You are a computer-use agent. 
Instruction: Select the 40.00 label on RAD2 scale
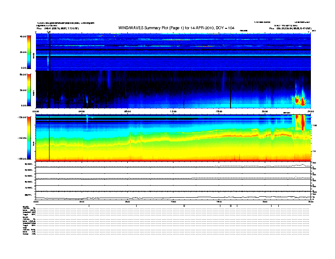(23, 36)
